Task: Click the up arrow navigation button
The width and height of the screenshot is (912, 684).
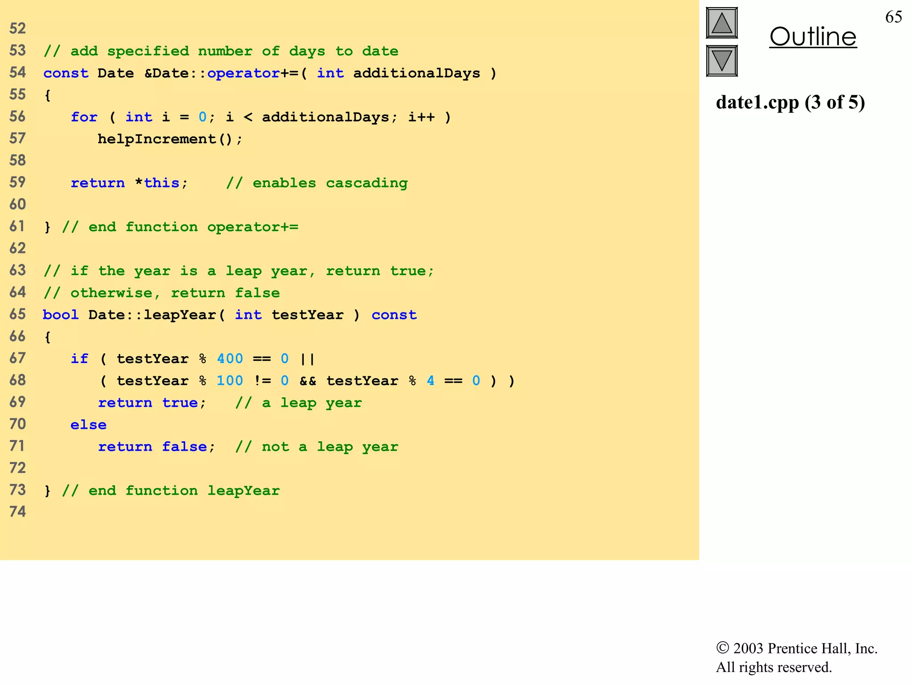Action: click(721, 23)
